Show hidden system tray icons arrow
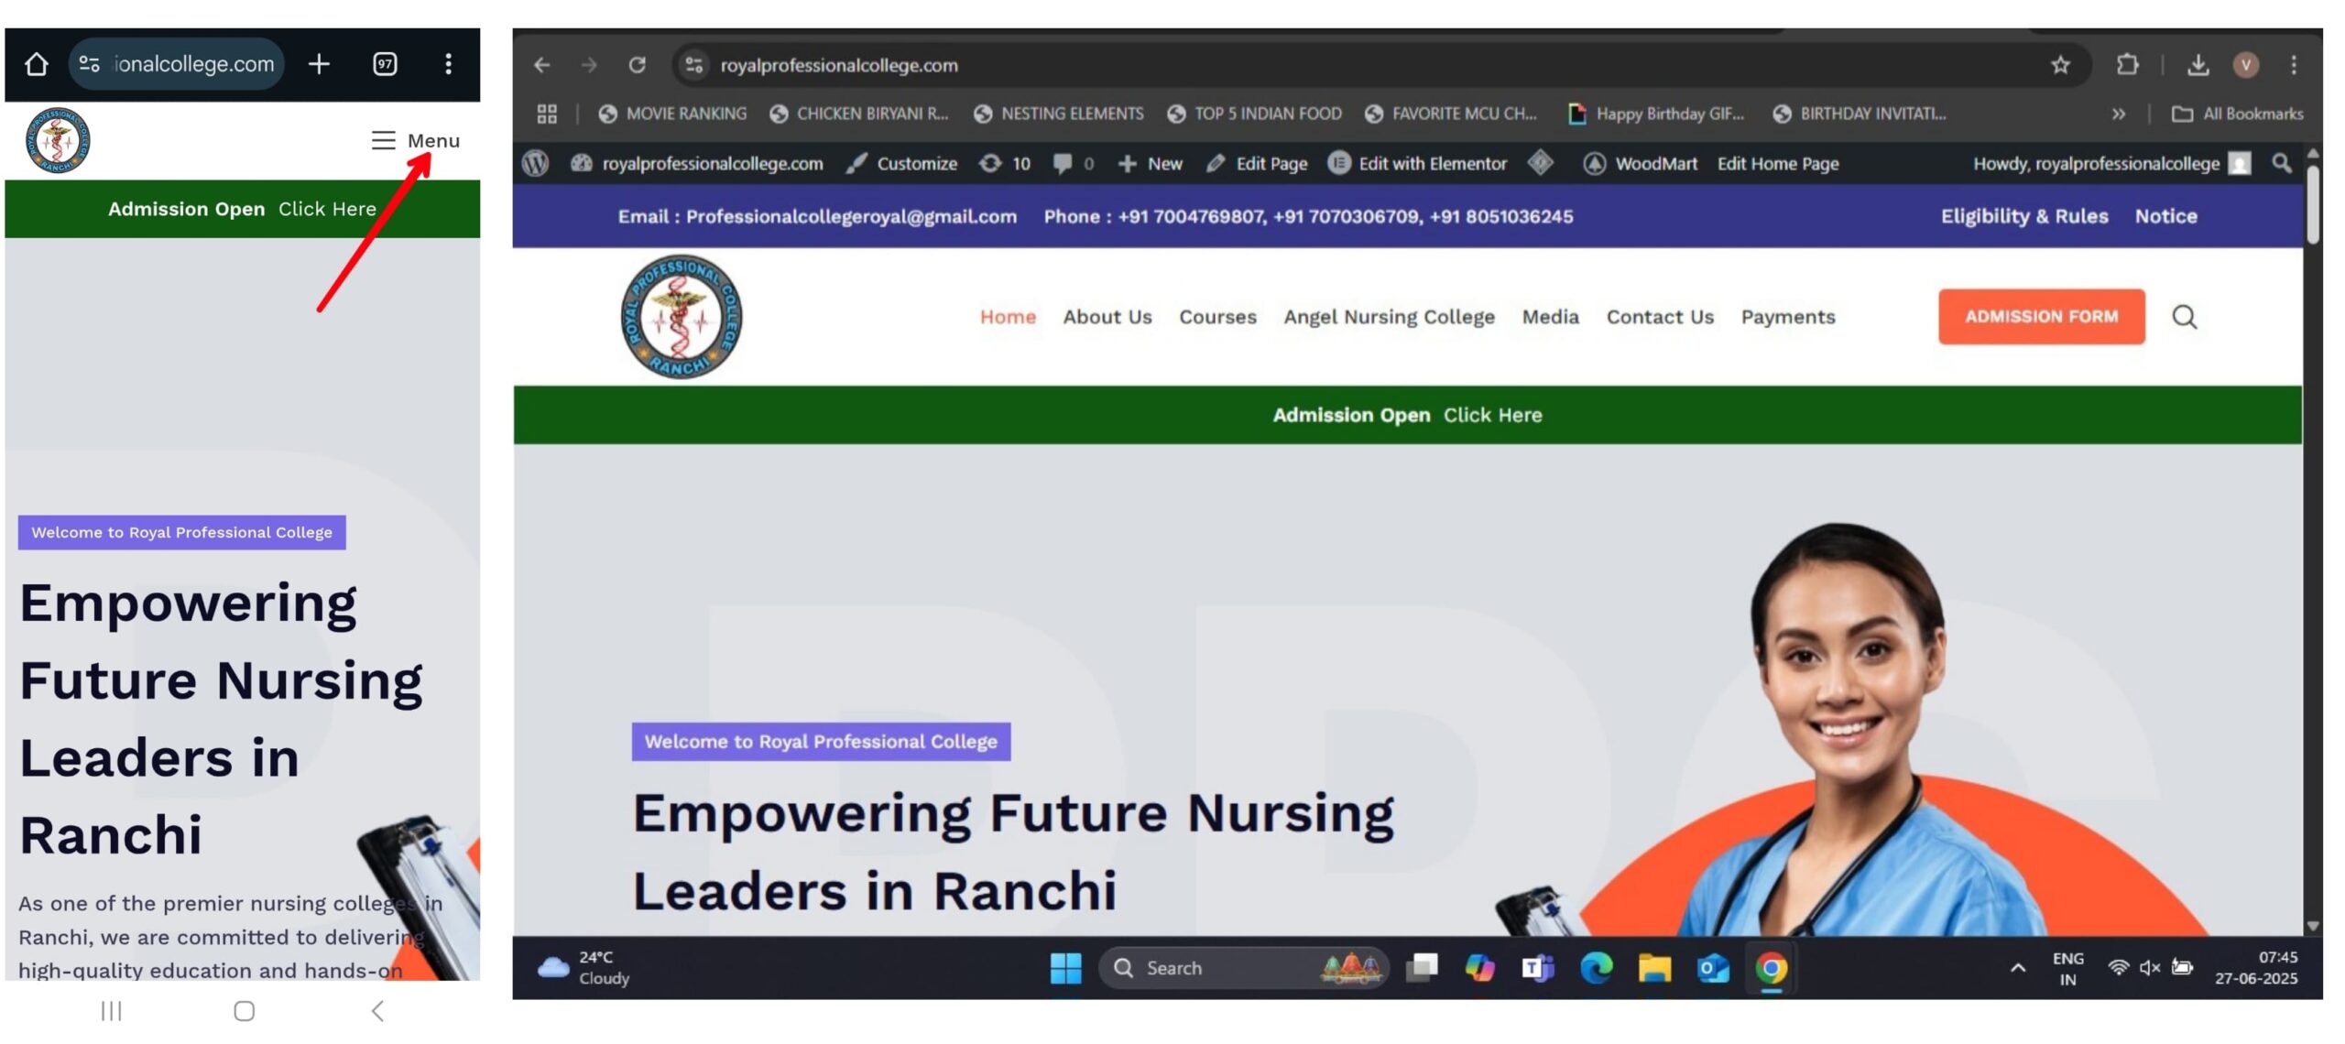This screenshot has width=2345, height=1044. click(2018, 968)
